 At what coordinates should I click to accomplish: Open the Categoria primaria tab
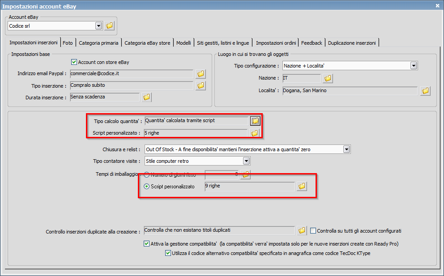[98, 43]
